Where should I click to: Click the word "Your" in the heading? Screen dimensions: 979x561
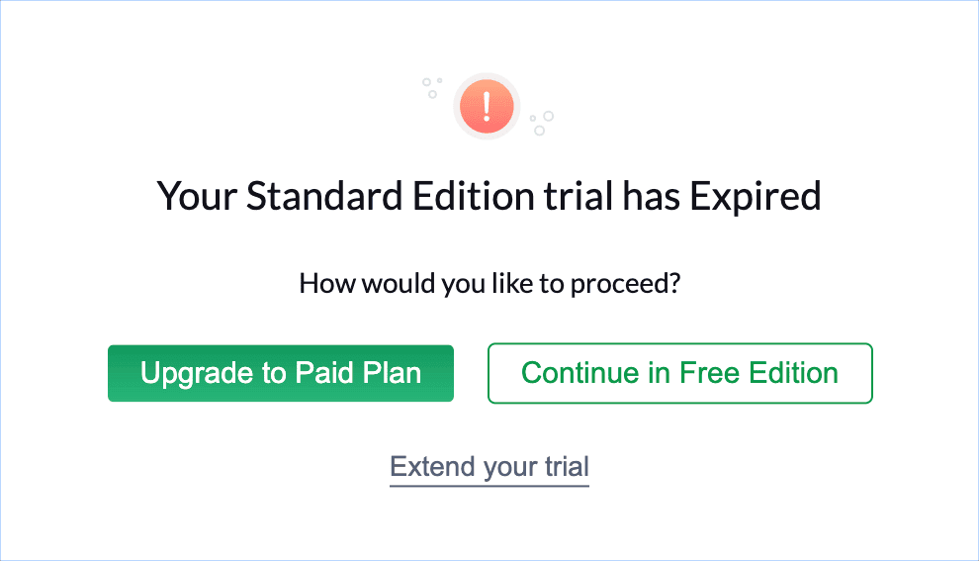[x=198, y=197]
